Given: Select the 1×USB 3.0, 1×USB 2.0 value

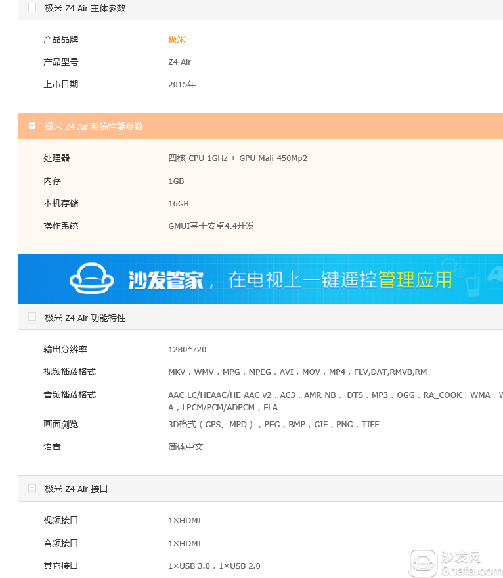Looking at the screenshot, I should [214, 566].
